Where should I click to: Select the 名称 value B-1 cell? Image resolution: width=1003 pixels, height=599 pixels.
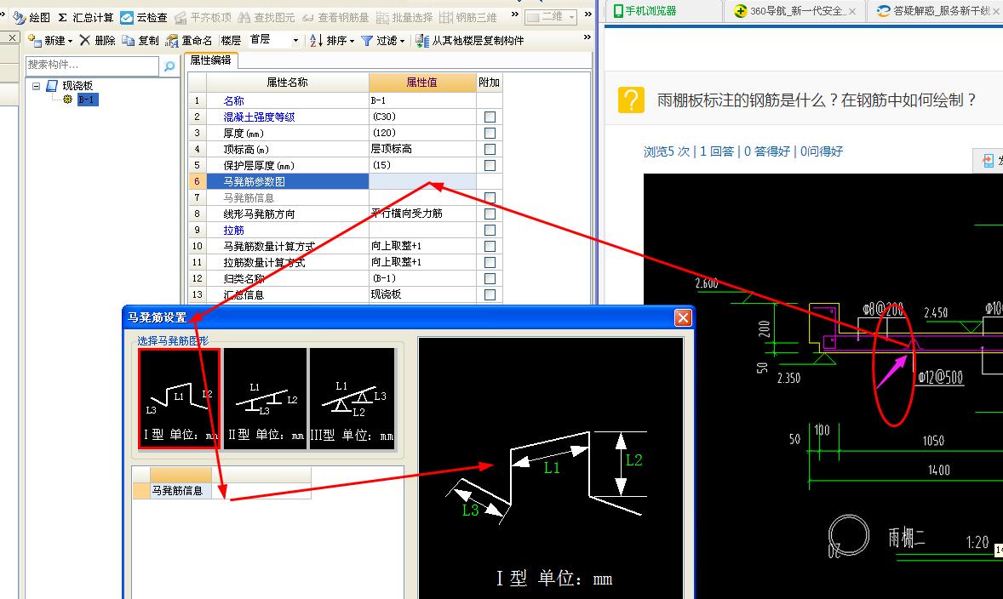422,101
